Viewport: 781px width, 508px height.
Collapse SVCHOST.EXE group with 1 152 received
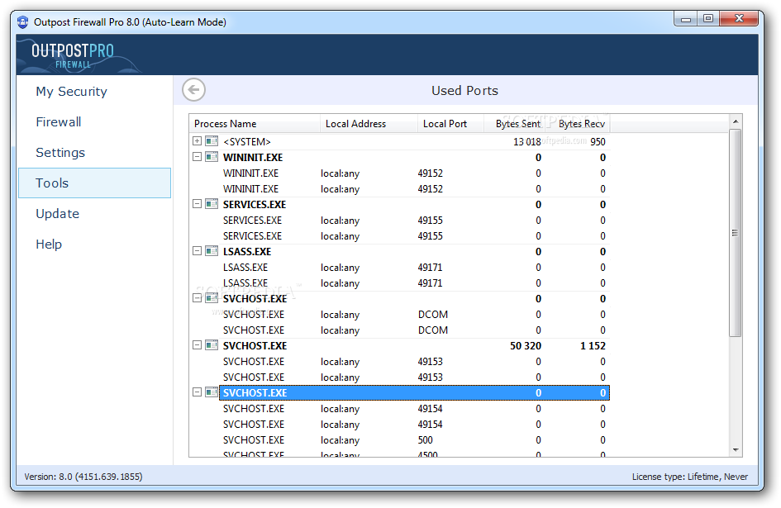(x=198, y=345)
